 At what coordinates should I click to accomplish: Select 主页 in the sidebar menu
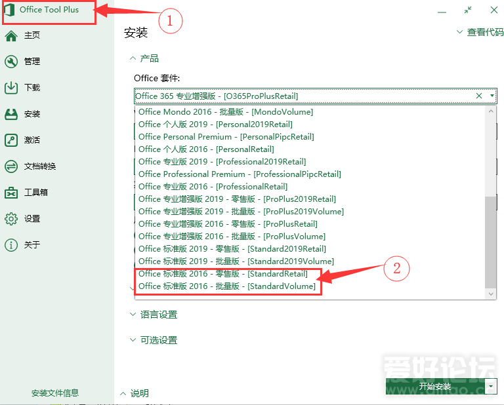32,35
